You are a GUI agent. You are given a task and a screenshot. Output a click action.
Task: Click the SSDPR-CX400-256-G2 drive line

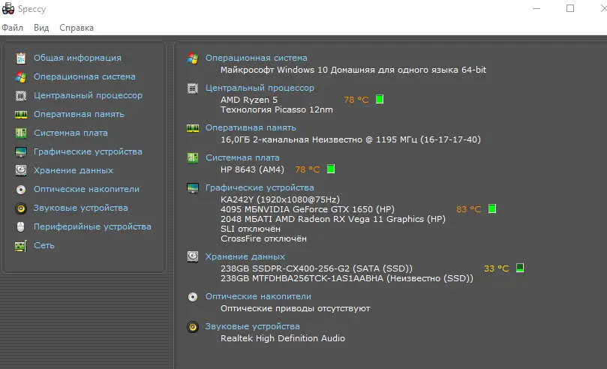[x=317, y=268]
